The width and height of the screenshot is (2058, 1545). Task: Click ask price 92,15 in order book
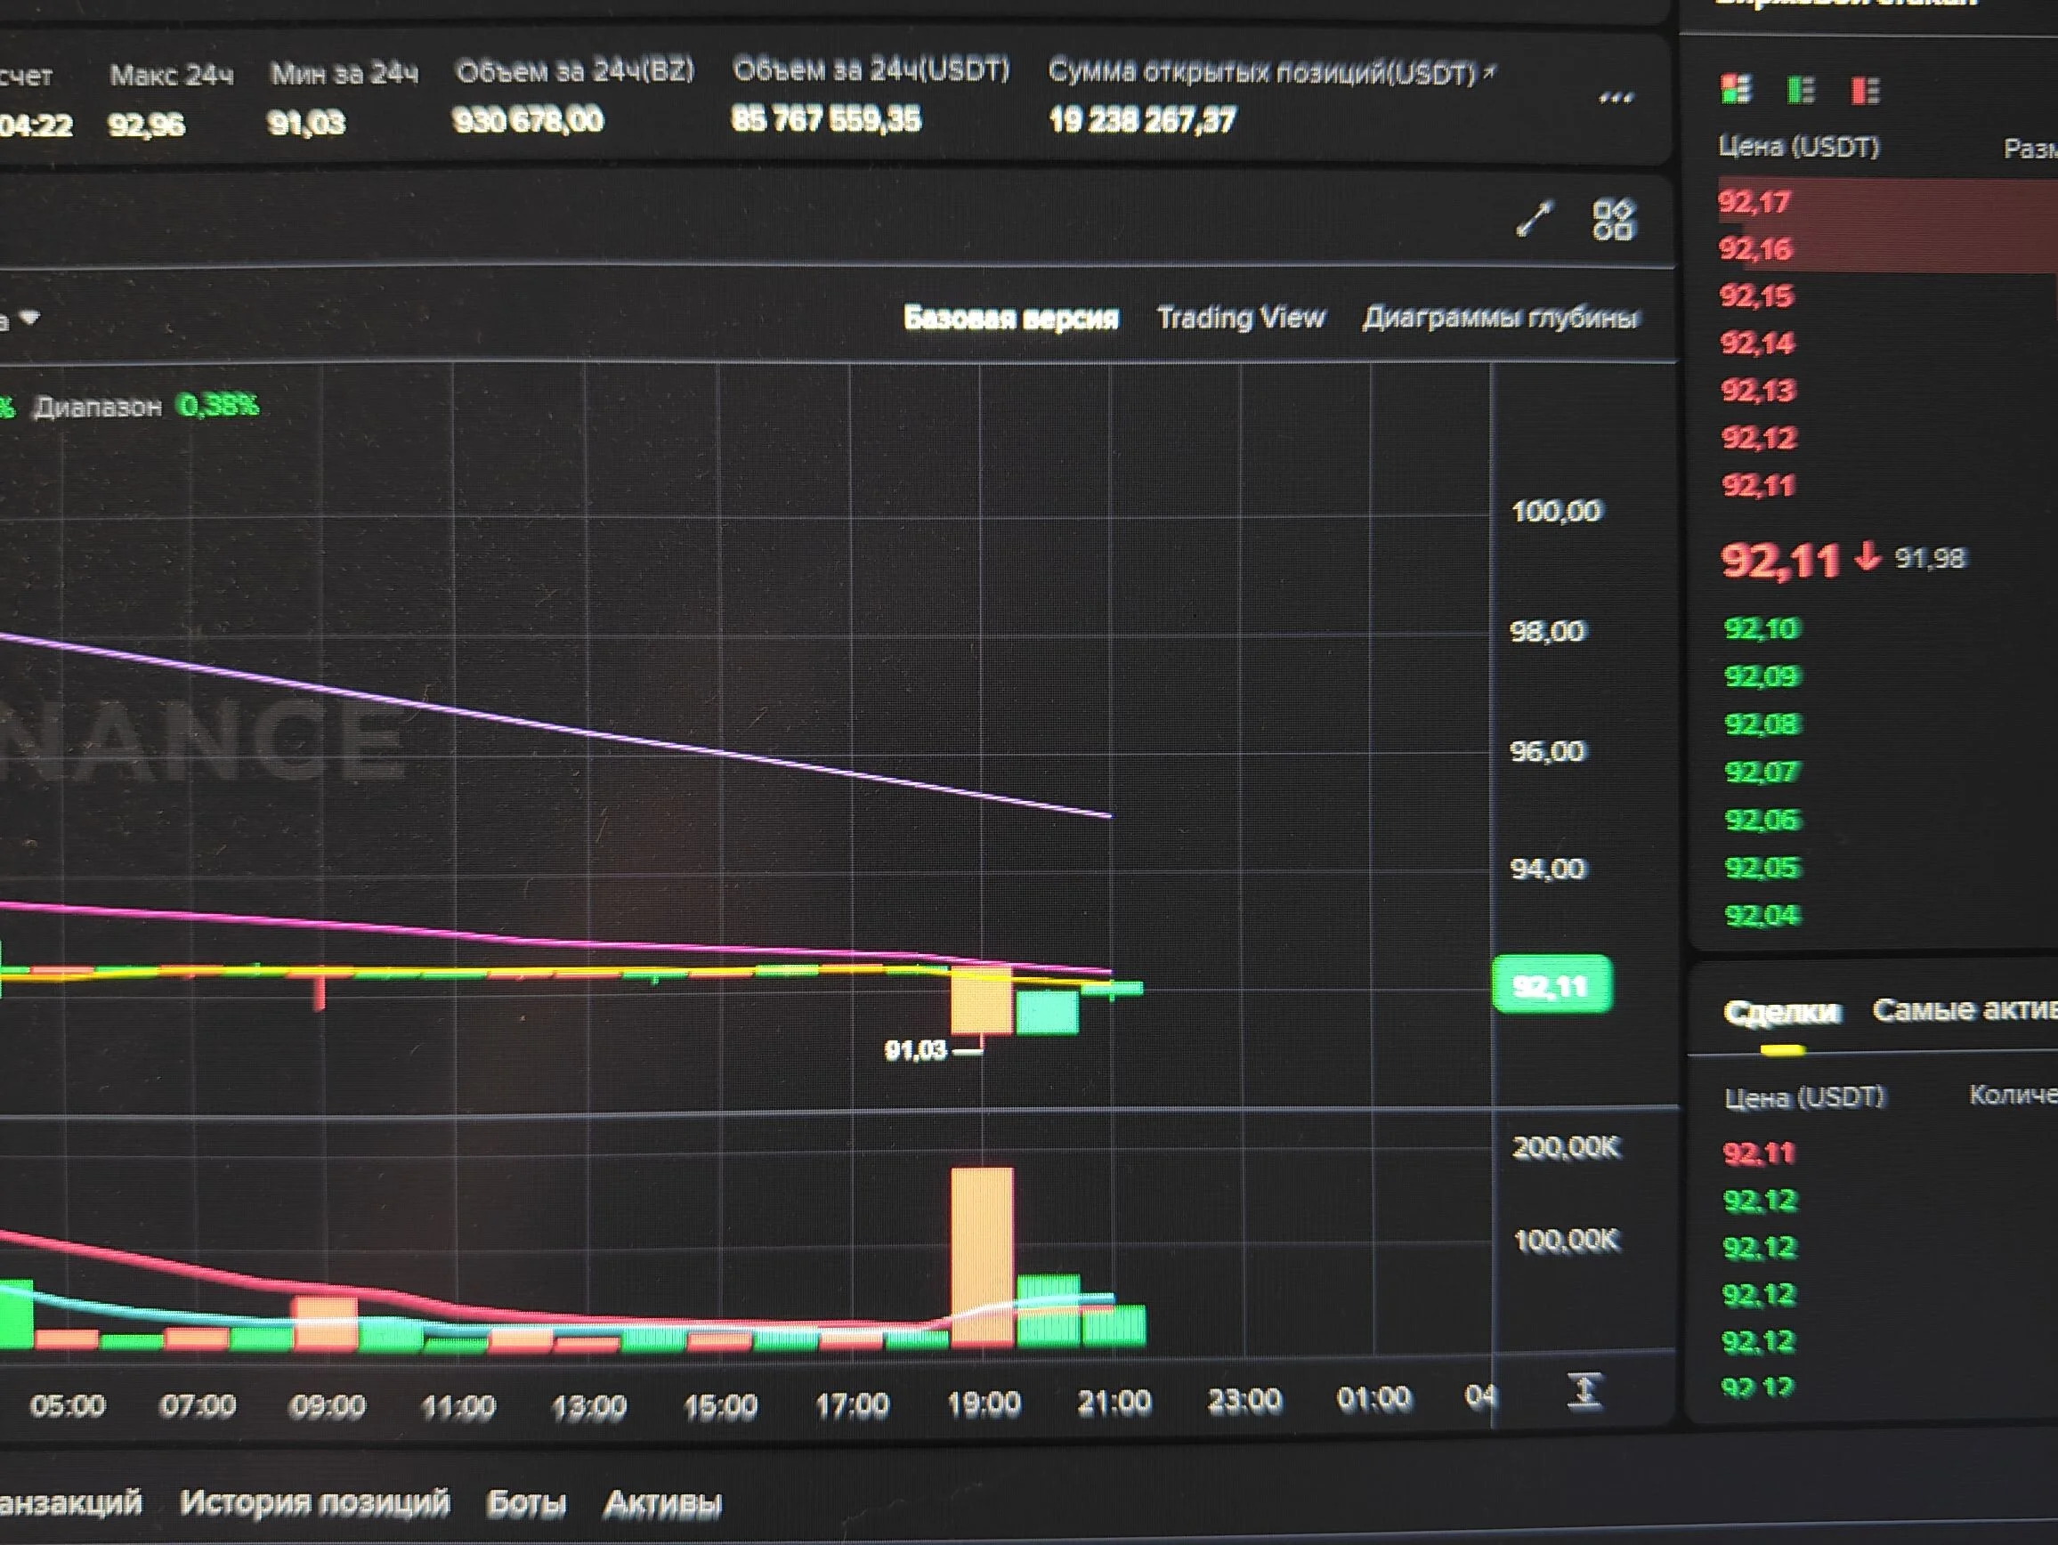click(1755, 295)
